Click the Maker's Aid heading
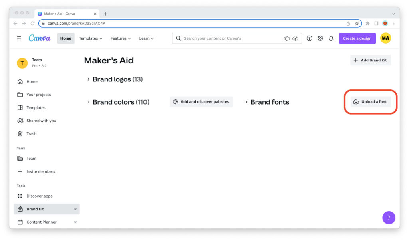Image resolution: width=409 pixels, height=240 pixels. tap(109, 61)
